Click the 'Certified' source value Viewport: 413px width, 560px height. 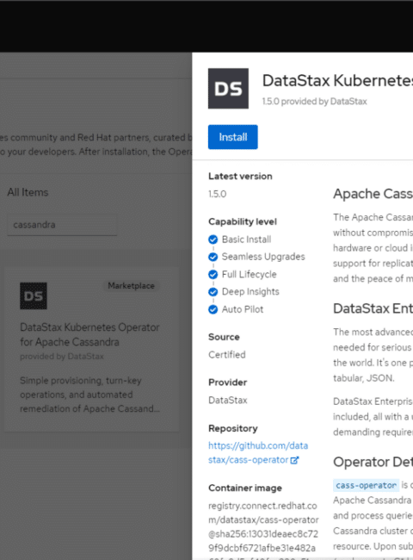227,355
